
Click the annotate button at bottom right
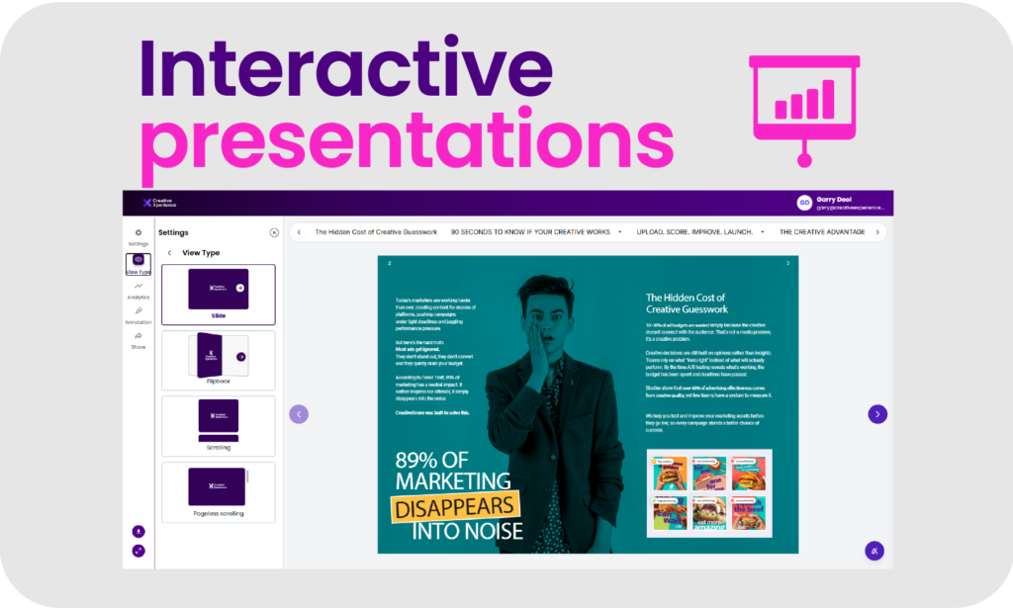coord(875,551)
